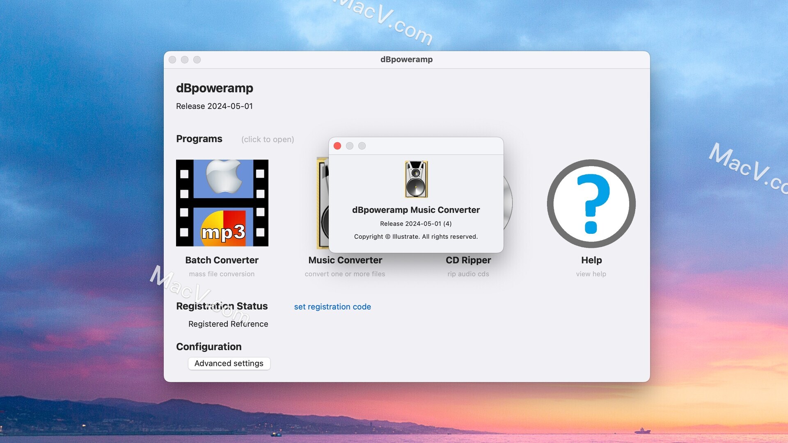
Task: Click the main window's inactive close button
Action: (172, 60)
